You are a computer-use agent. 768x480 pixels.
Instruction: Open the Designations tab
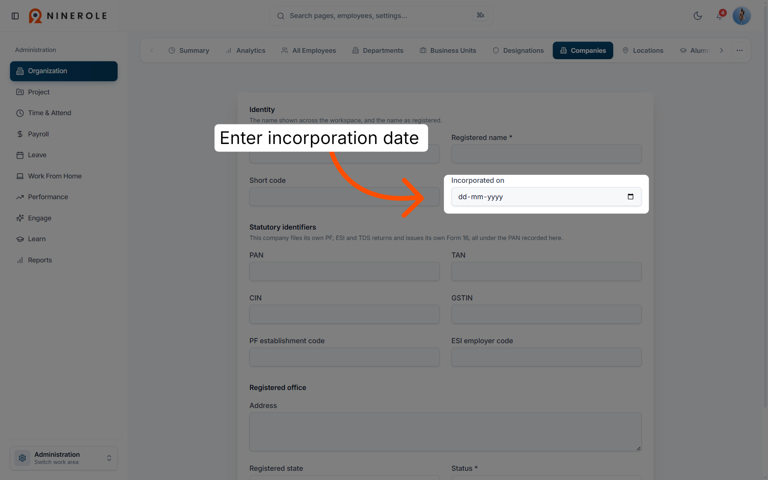(518, 50)
